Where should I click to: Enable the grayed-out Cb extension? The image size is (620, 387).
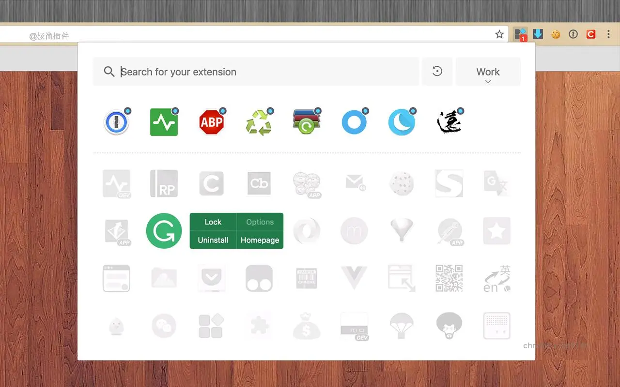click(259, 183)
